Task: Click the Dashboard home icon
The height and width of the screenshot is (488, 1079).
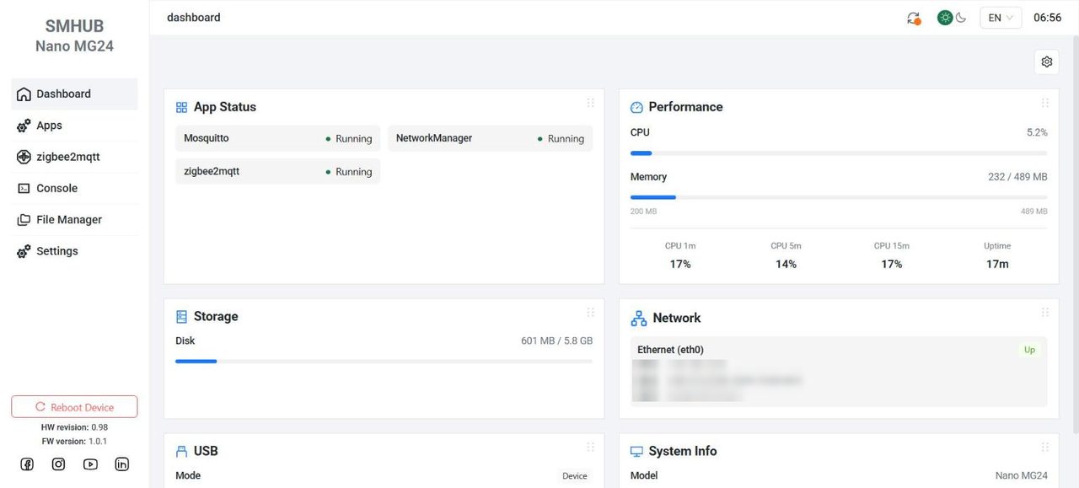Action: pos(24,94)
